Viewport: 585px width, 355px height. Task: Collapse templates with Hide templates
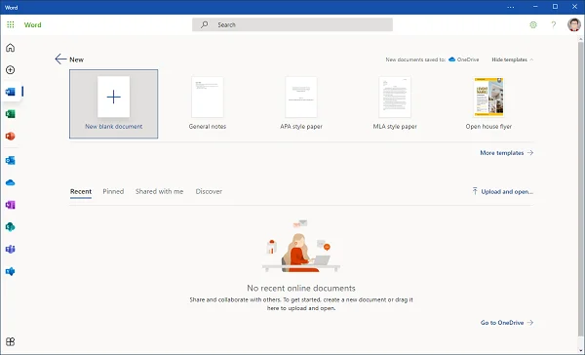coord(512,59)
